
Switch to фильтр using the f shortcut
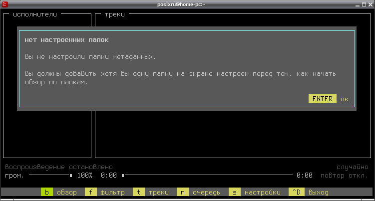click(x=105, y=192)
